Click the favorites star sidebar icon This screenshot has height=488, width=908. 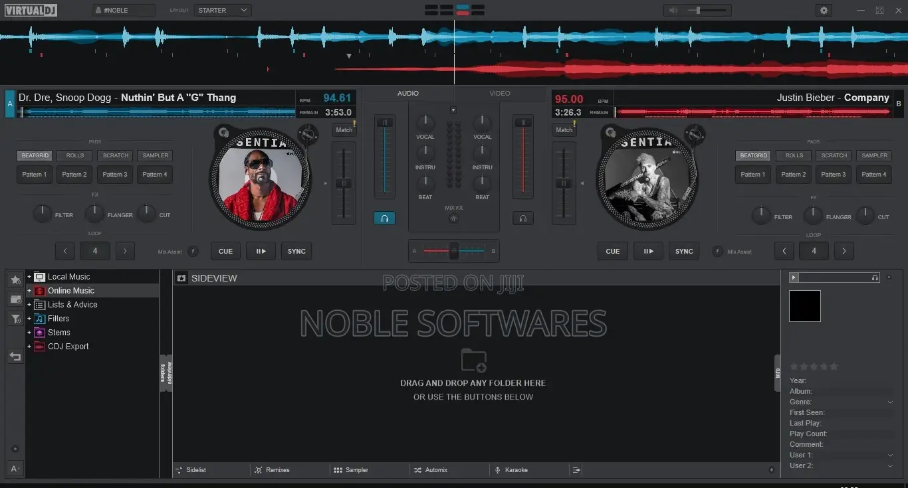pos(15,280)
